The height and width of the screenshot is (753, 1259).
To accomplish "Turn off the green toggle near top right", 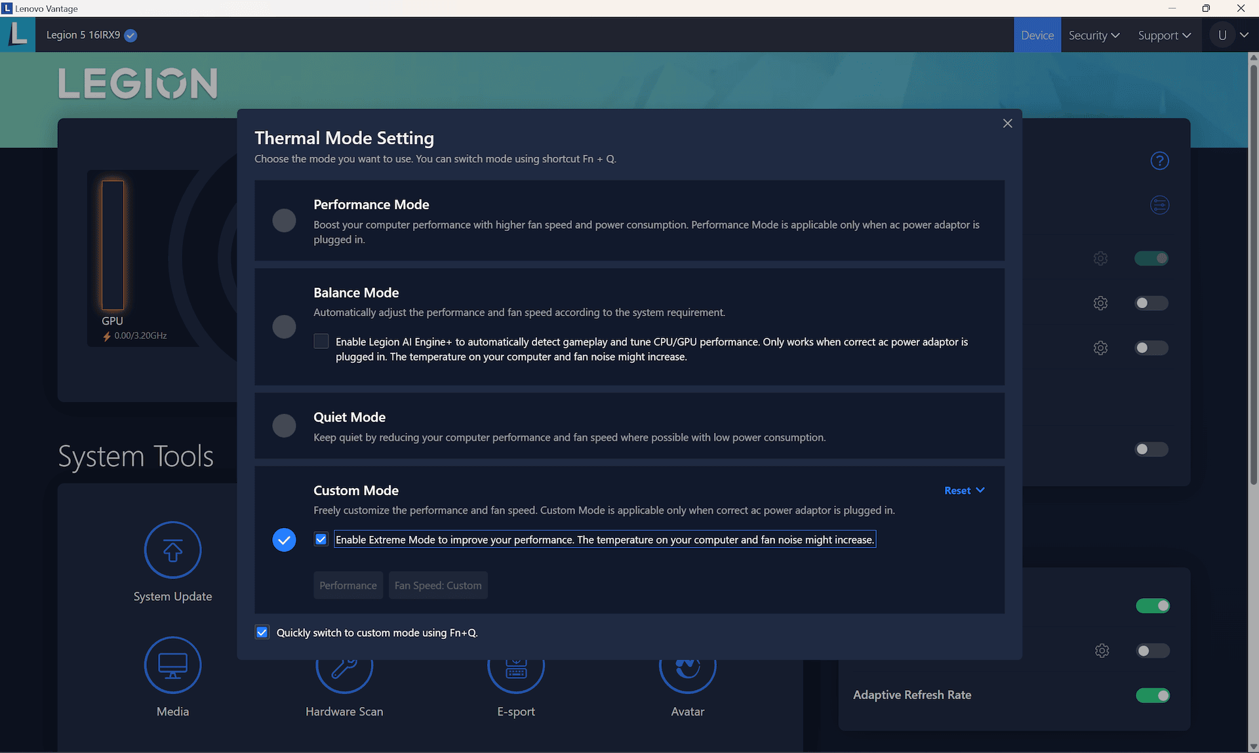I will [x=1151, y=258].
